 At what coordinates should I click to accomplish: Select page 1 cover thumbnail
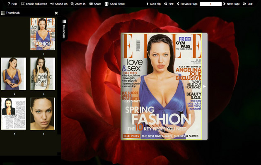click(43, 34)
